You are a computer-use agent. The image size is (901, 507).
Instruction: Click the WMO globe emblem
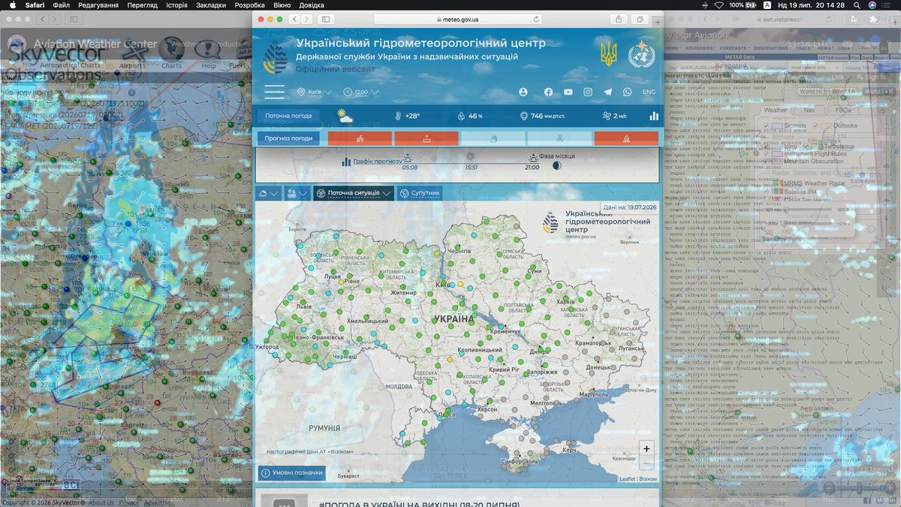pos(641,54)
